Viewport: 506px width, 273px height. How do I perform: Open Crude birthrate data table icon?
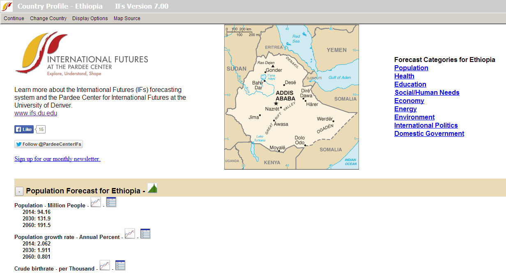pos(120,265)
